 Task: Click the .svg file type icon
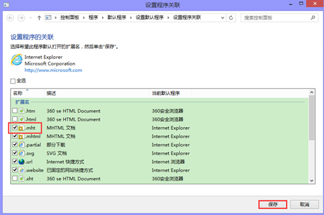click(x=21, y=153)
